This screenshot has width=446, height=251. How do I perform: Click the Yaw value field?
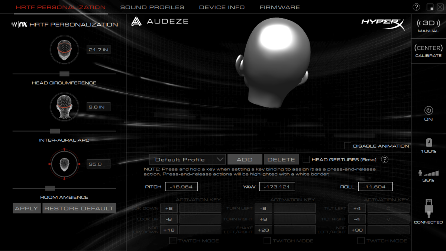click(277, 187)
